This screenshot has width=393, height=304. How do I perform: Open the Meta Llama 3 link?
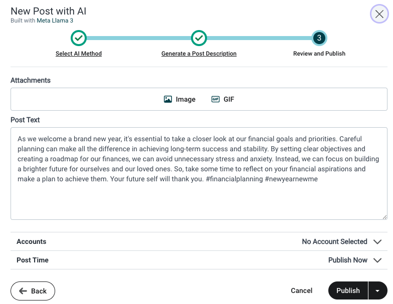click(x=55, y=21)
